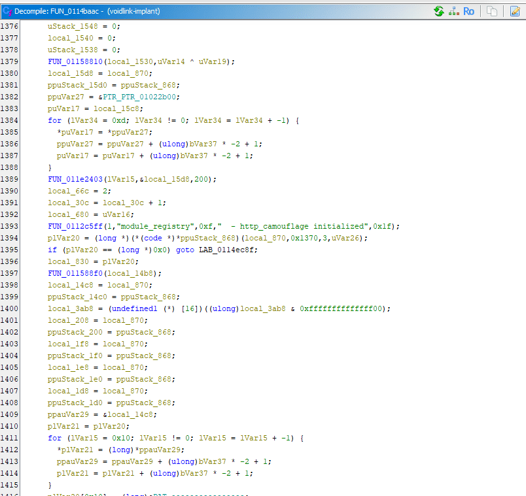Viewport: 526px width, 496px height.
Task: Click variable local_1540
Action: click(x=71, y=38)
